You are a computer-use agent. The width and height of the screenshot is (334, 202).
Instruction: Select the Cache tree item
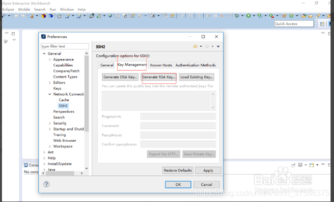pos(64,100)
